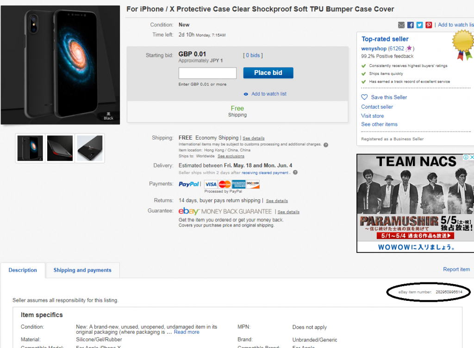Select the second product thumbnail with red interior
Image resolution: width=474 pixels, height=348 pixels.
(x=60, y=148)
